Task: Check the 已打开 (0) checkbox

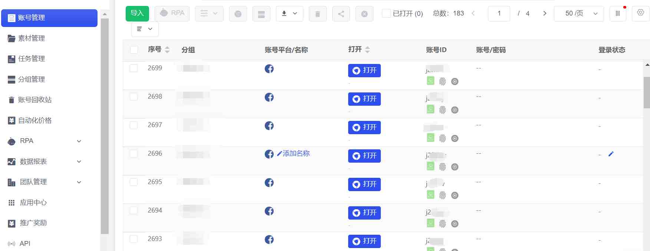Action: pyautogui.click(x=386, y=13)
